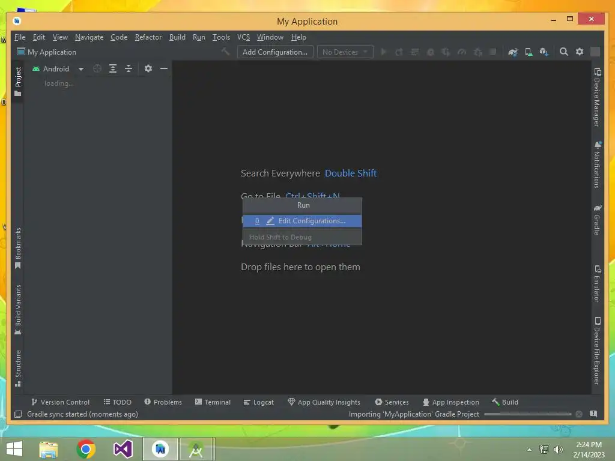Open the Window menu
This screenshot has width=615, height=461.
pyautogui.click(x=270, y=37)
